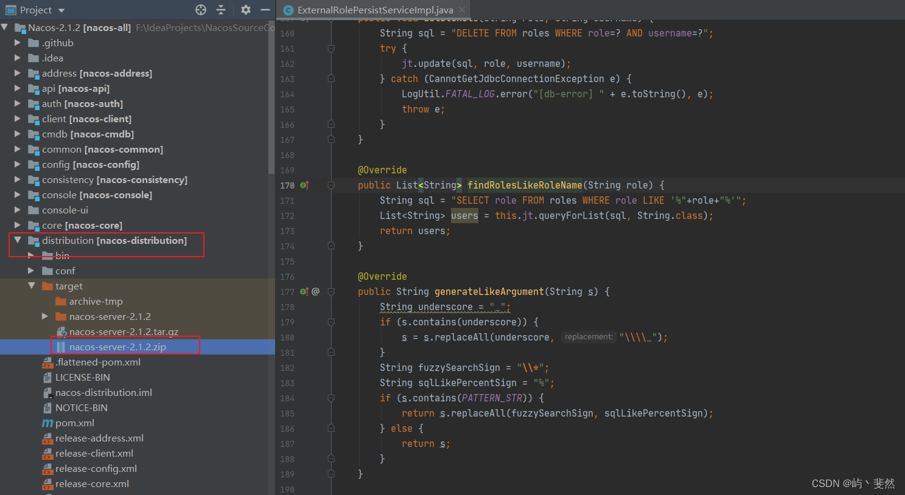This screenshot has height=495, width=905.
Task: Select the NOTICE-BIN file
Action: [x=82, y=407]
